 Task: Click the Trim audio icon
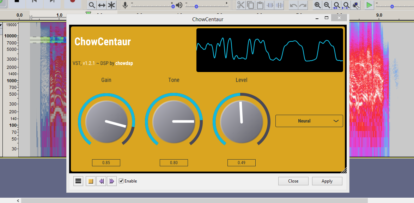coord(270,5)
